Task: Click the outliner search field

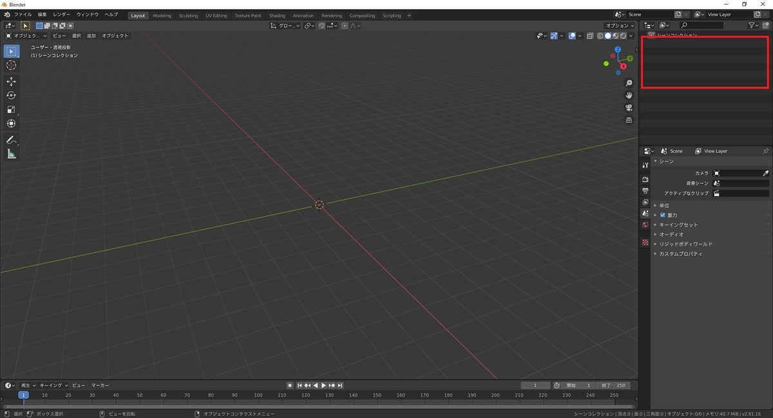Action: point(701,25)
